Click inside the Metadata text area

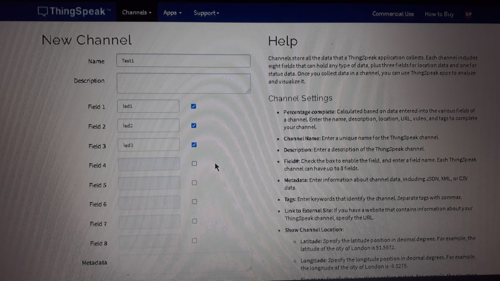[185, 262]
